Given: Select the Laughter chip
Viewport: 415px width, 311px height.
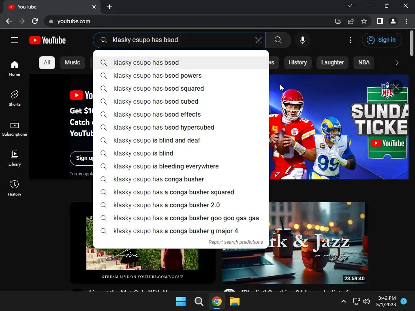Looking at the screenshot, I should click(332, 63).
